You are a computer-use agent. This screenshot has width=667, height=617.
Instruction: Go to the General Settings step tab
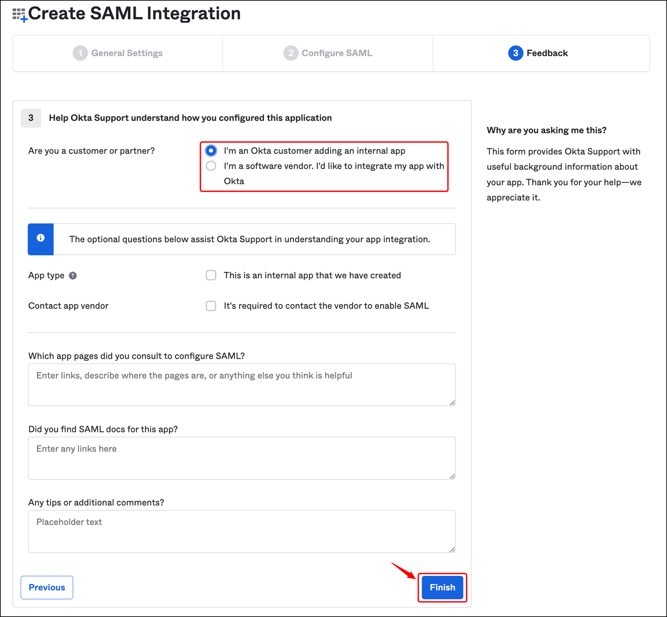(x=118, y=53)
